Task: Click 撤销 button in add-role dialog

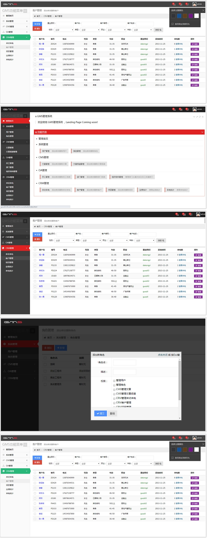Action: point(112,414)
